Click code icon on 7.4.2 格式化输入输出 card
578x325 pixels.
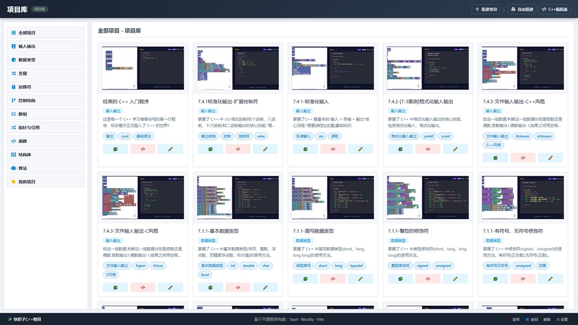tap(428, 149)
